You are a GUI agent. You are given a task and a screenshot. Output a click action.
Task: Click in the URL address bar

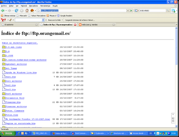tap(81, 11)
